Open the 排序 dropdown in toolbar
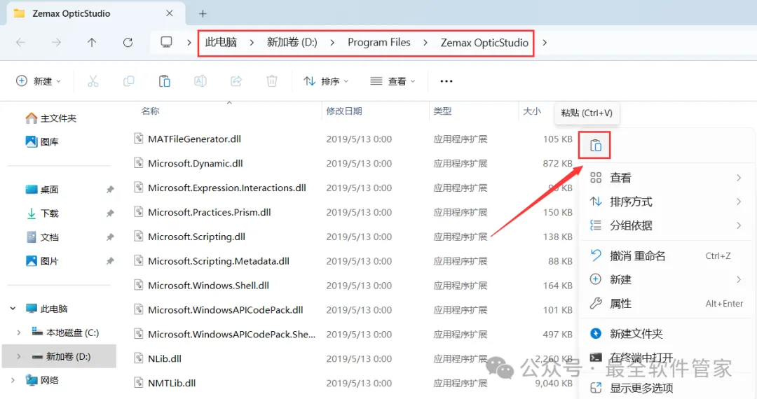Image resolution: width=757 pixels, height=399 pixels. pyautogui.click(x=326, y=81)
